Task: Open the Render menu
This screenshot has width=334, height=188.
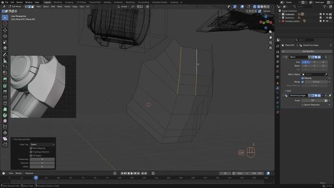Action: pos(19,2)
